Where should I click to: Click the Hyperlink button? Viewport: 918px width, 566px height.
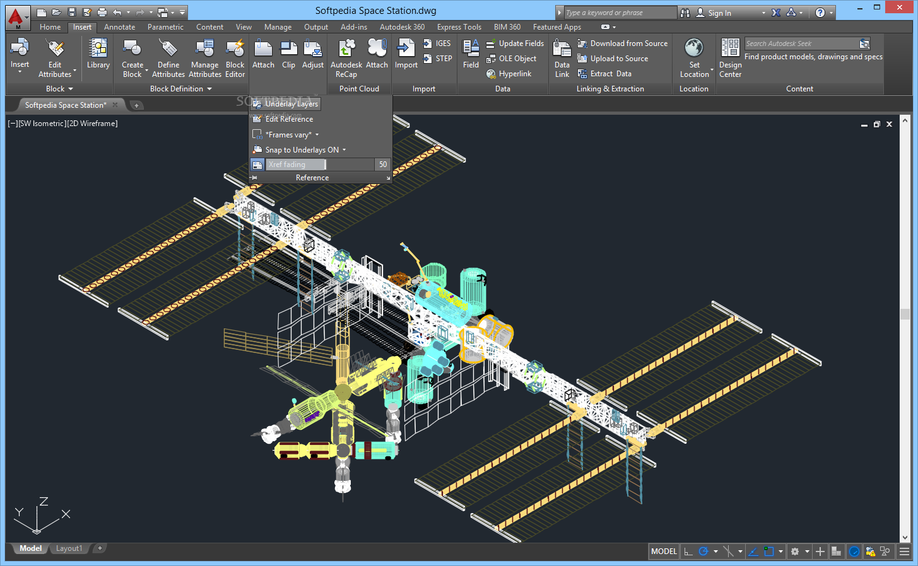pos(509,74)
